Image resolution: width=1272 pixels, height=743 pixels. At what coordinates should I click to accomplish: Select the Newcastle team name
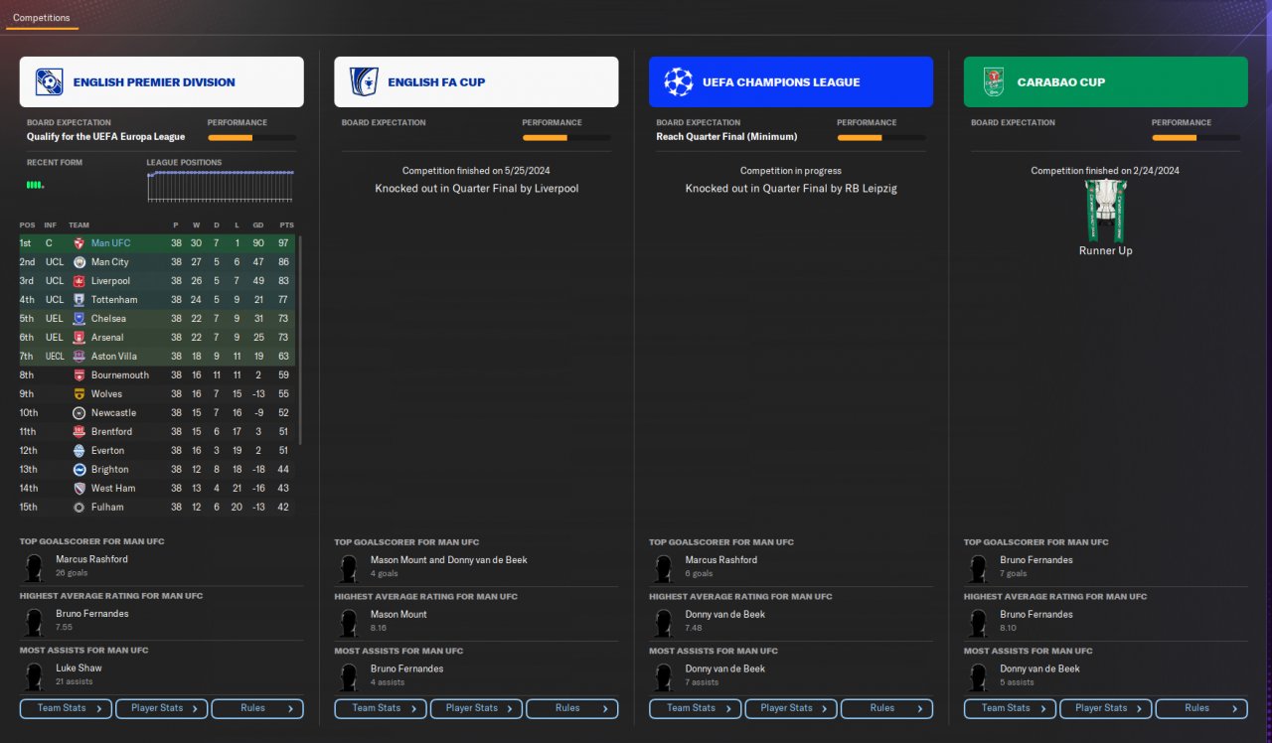(x=113, y=413)
